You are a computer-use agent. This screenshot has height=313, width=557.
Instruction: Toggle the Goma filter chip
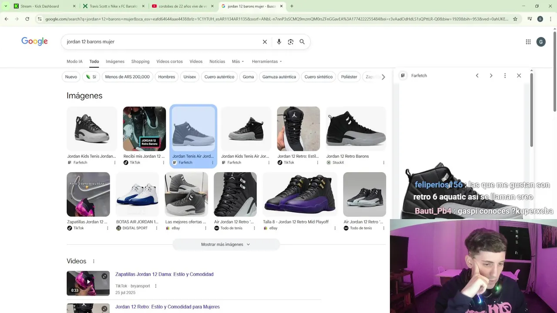[x=248, y=77]
